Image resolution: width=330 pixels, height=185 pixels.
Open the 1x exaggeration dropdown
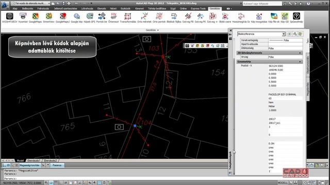48,165
